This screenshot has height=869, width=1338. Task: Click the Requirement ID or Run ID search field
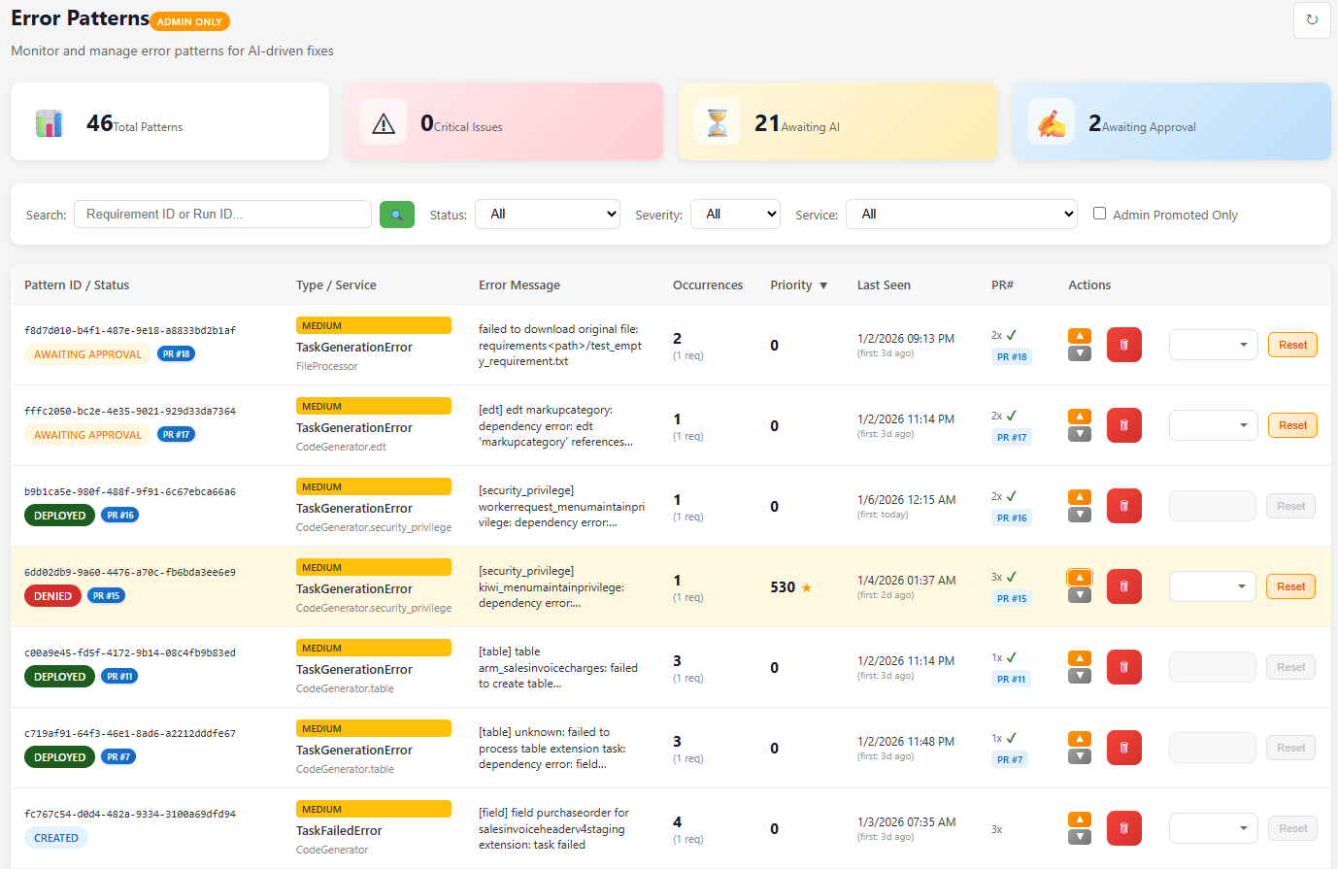pyautogui.click(x=223, y=215)
